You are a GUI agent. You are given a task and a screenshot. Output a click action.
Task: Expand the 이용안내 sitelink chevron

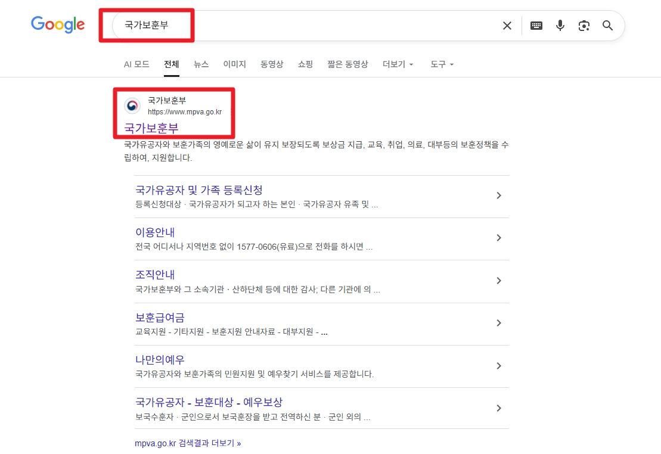tap(499, 238)
